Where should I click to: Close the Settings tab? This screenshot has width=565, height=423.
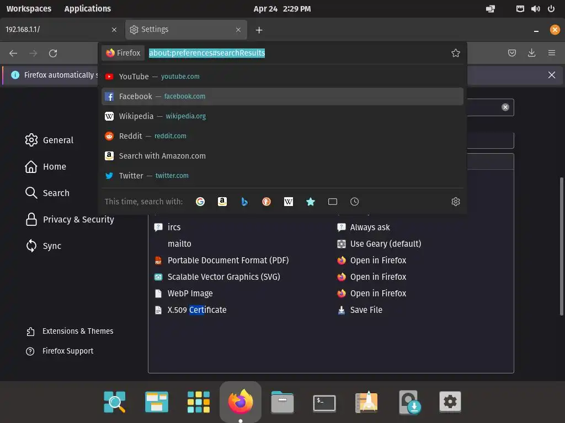point(238,30)
